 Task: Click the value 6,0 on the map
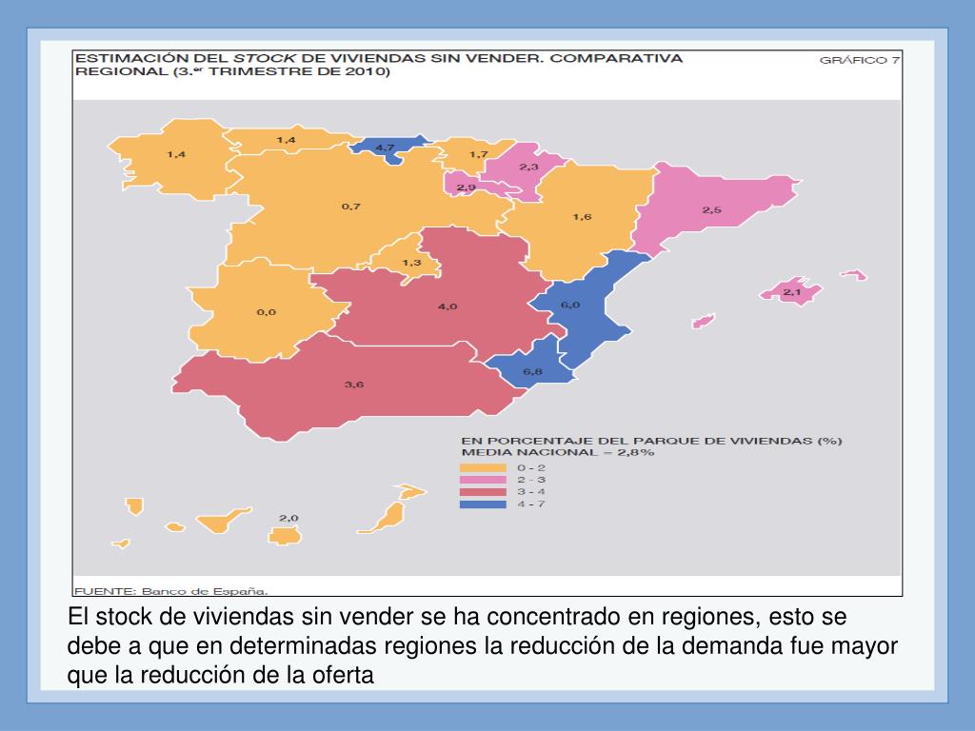tap(570, 305)
